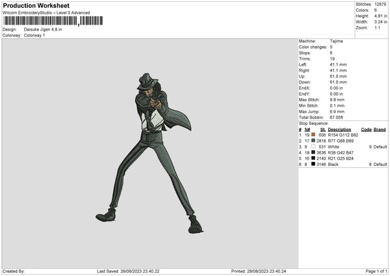Screen dimensions: 390x276
Task: Click the Colors value 6
Action: [x=375, y=10]
